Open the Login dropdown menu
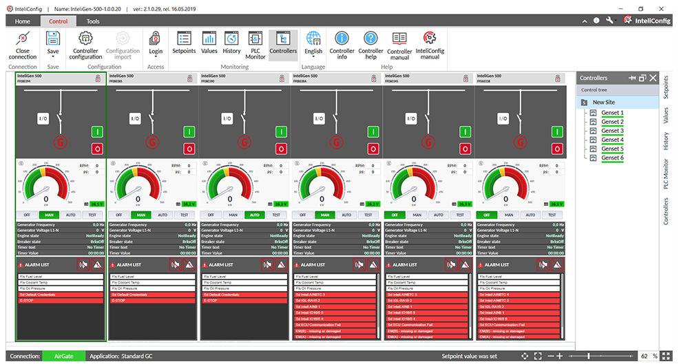Screen dimensions: 679x364 coord(156,56)
